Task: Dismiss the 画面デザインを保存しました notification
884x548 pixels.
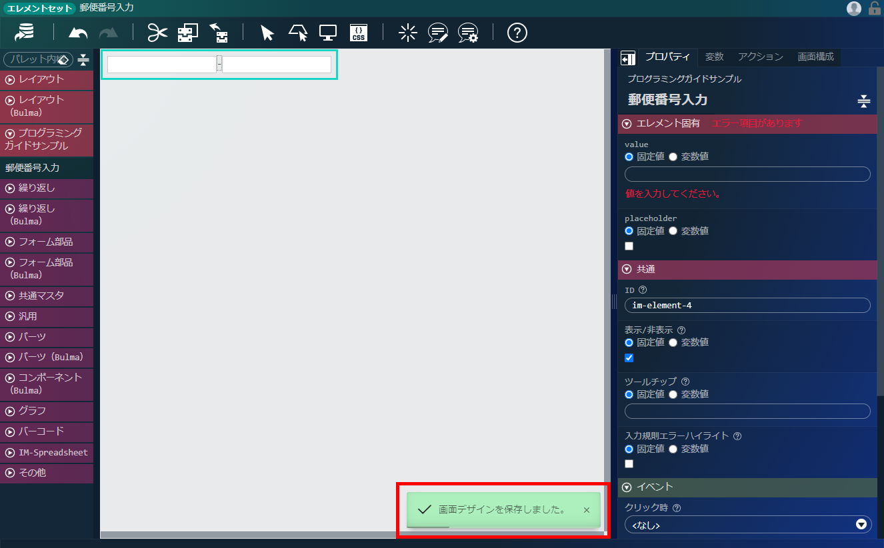Action: pyautogui.click(x=587, y=510)
